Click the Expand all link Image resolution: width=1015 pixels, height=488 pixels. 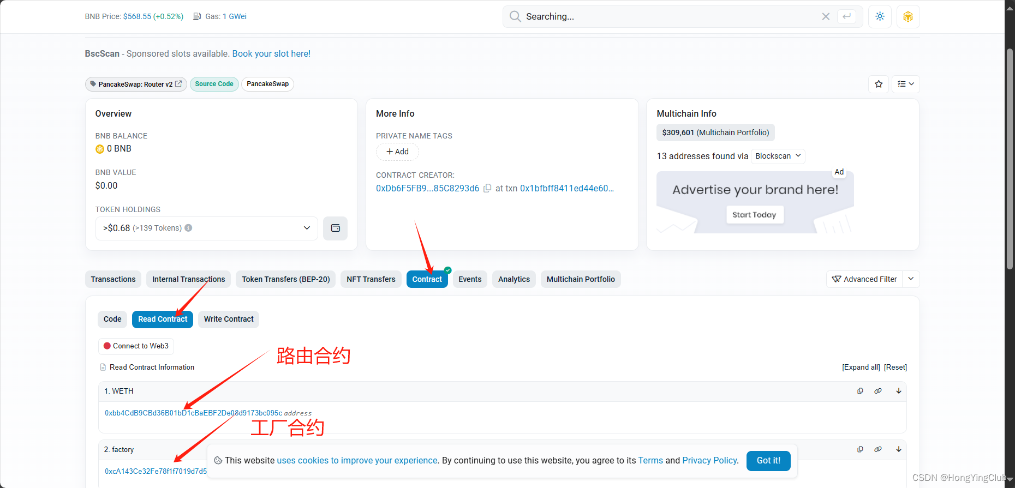[861, 367]
